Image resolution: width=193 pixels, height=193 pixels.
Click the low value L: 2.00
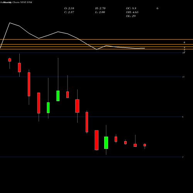[100, 12]
